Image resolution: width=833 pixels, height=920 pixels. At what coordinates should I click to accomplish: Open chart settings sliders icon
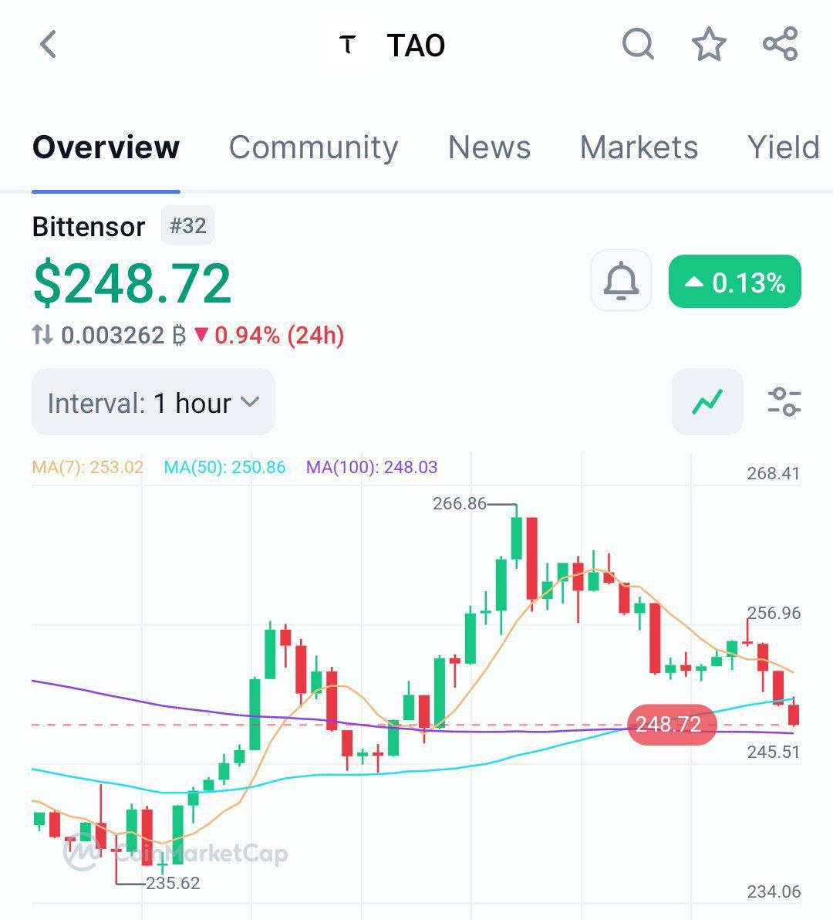[784, 402]
